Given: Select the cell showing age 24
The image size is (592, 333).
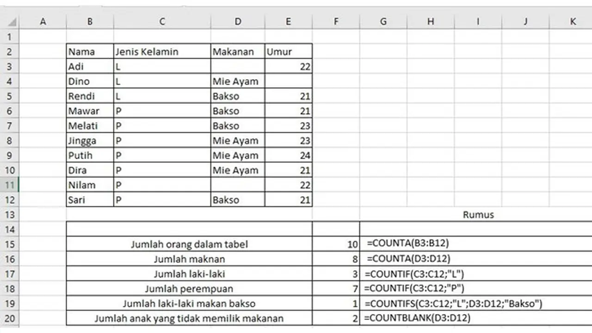Looking at the screenshot, I should click(288, 155).
